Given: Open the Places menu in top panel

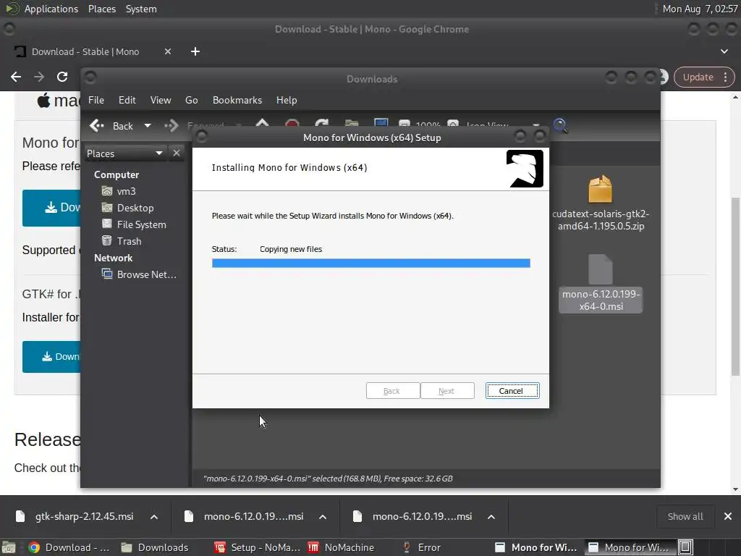Looking at the screenshot, I should point(102,9).
